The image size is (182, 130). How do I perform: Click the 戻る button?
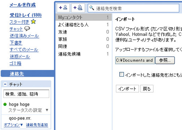click(x=147, y=89)
